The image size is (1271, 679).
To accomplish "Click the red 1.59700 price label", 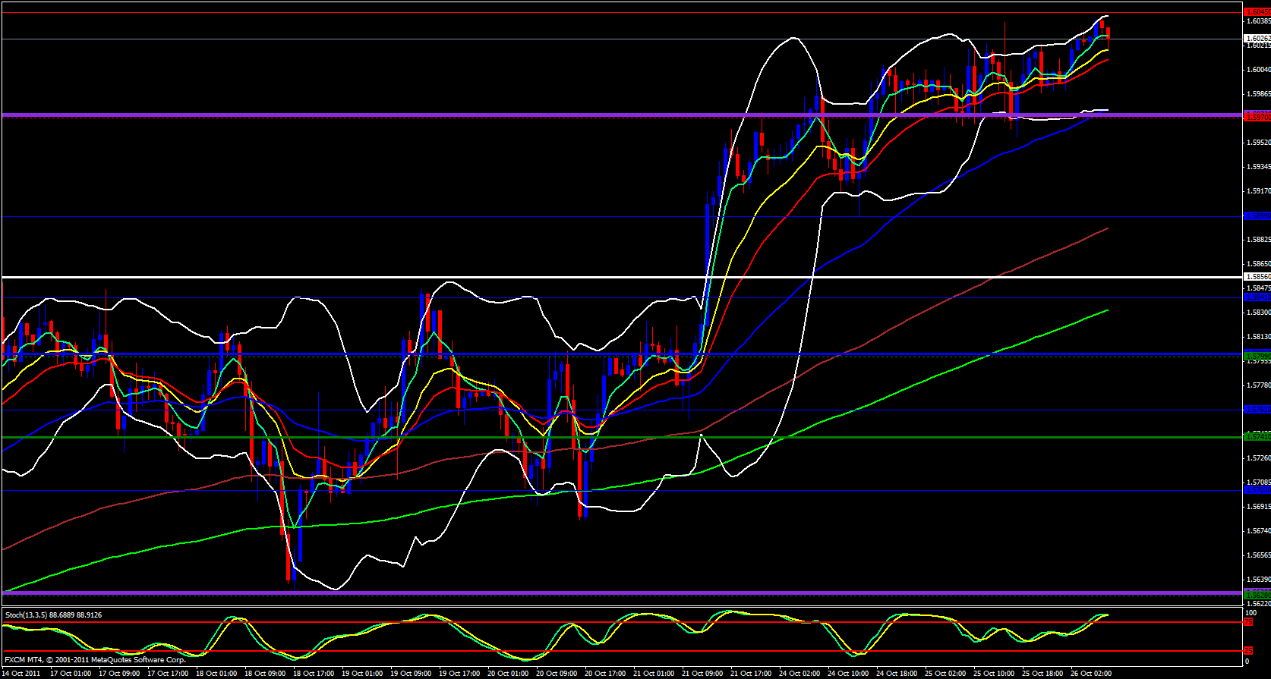I will (x=1257, y=116).
